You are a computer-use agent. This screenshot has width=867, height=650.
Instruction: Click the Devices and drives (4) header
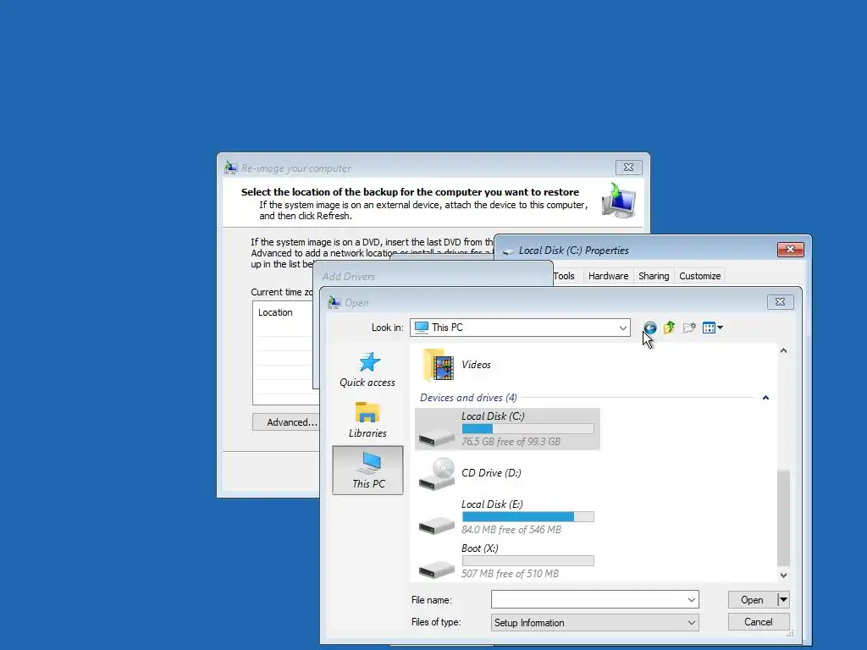point(468,398)
